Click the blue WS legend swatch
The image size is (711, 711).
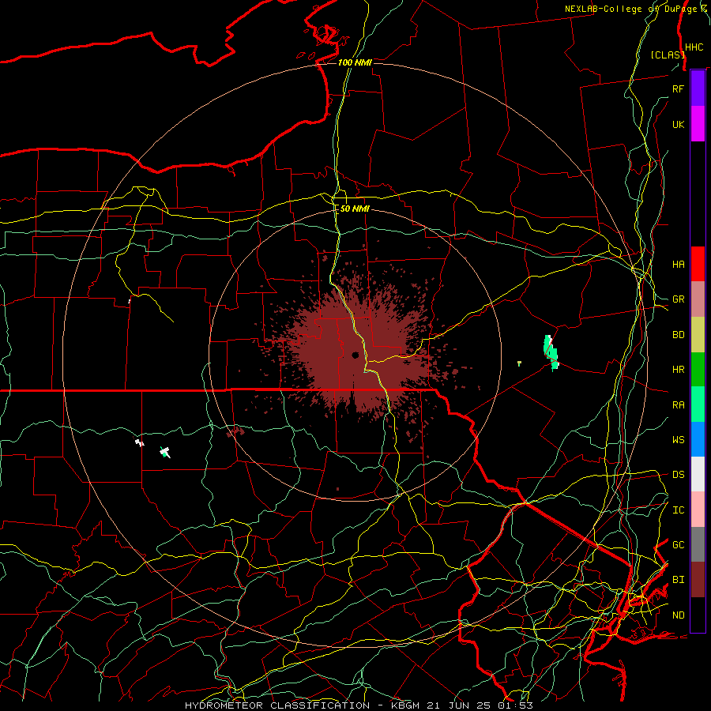click(698, 439)
